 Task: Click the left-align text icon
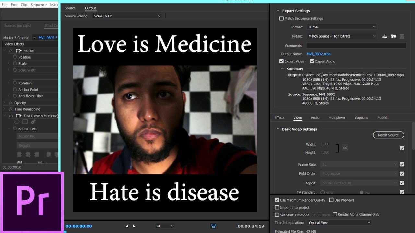pos(19,154)
